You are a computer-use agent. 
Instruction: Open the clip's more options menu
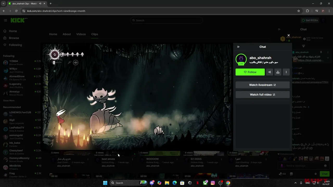(x=286, y=72)
